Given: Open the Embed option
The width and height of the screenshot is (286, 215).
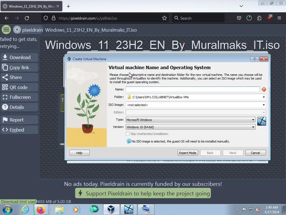Looking at the screenshot, I should (x=20, y=130).
